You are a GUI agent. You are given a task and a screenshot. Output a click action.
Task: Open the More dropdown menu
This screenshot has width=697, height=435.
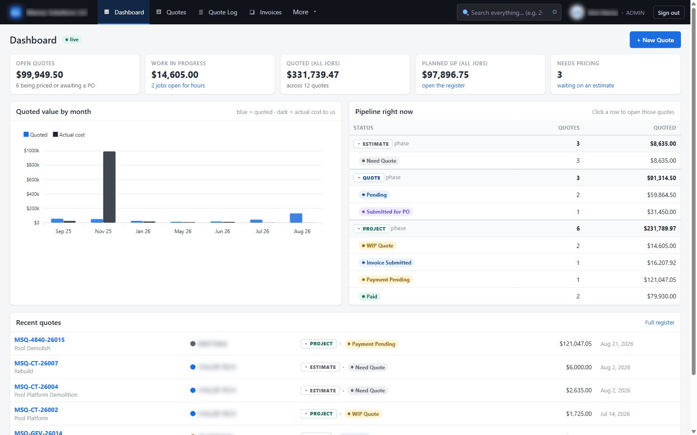(x=305, y=12)
